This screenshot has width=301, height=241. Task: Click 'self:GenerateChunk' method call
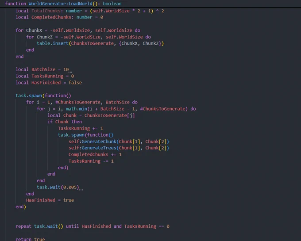click(93, 142)
